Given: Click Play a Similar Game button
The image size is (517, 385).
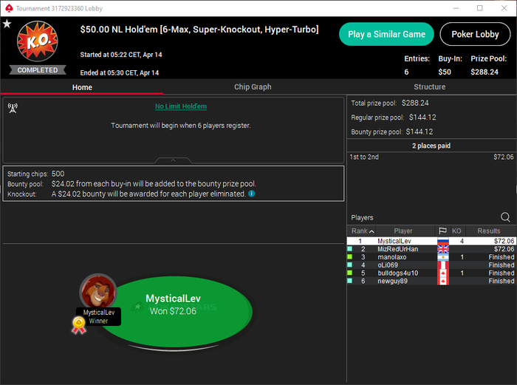Looking at the screenshot, I should (x=386, y=34).
